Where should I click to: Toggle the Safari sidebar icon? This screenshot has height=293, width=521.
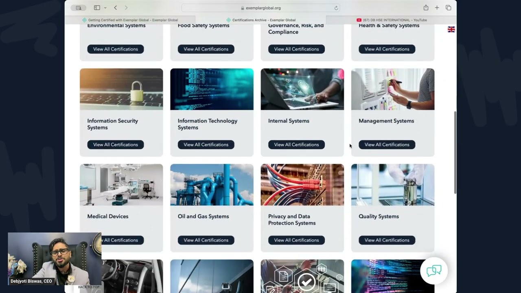[x=97, y=8]
